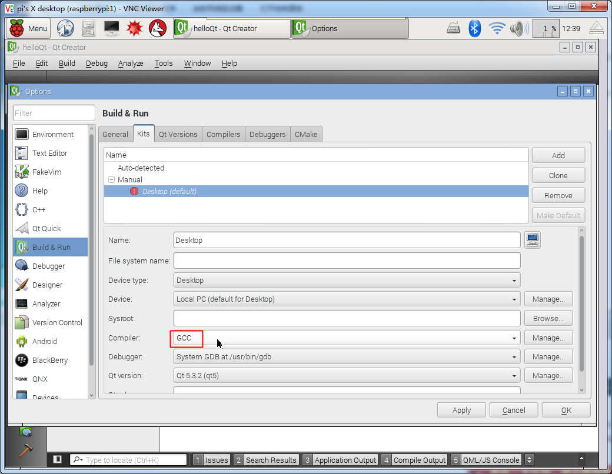Open the Debug menu
612x474 pixels.
(x=97, y=63)
